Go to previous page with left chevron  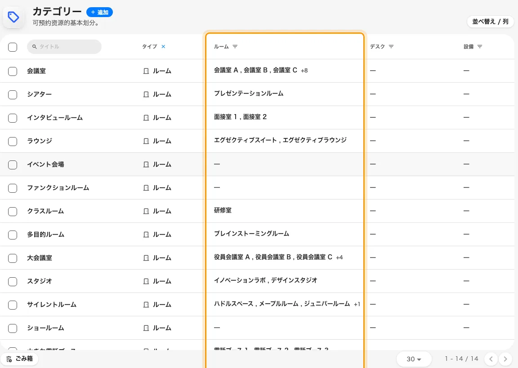(491, 359)
